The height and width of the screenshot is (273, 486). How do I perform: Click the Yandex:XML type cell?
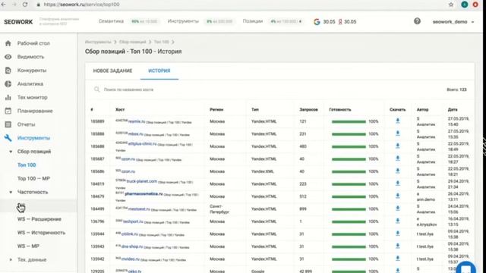point(262,171)
